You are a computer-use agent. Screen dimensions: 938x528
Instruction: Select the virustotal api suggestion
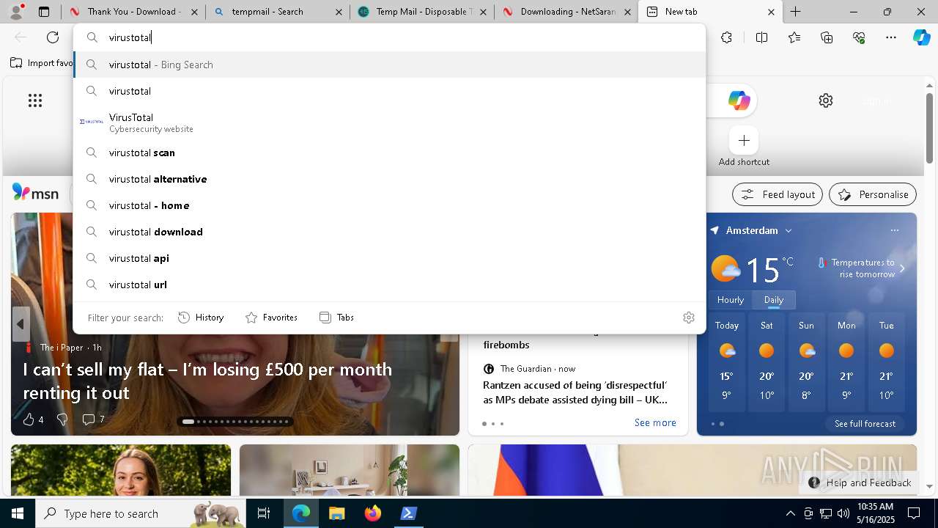389,258
